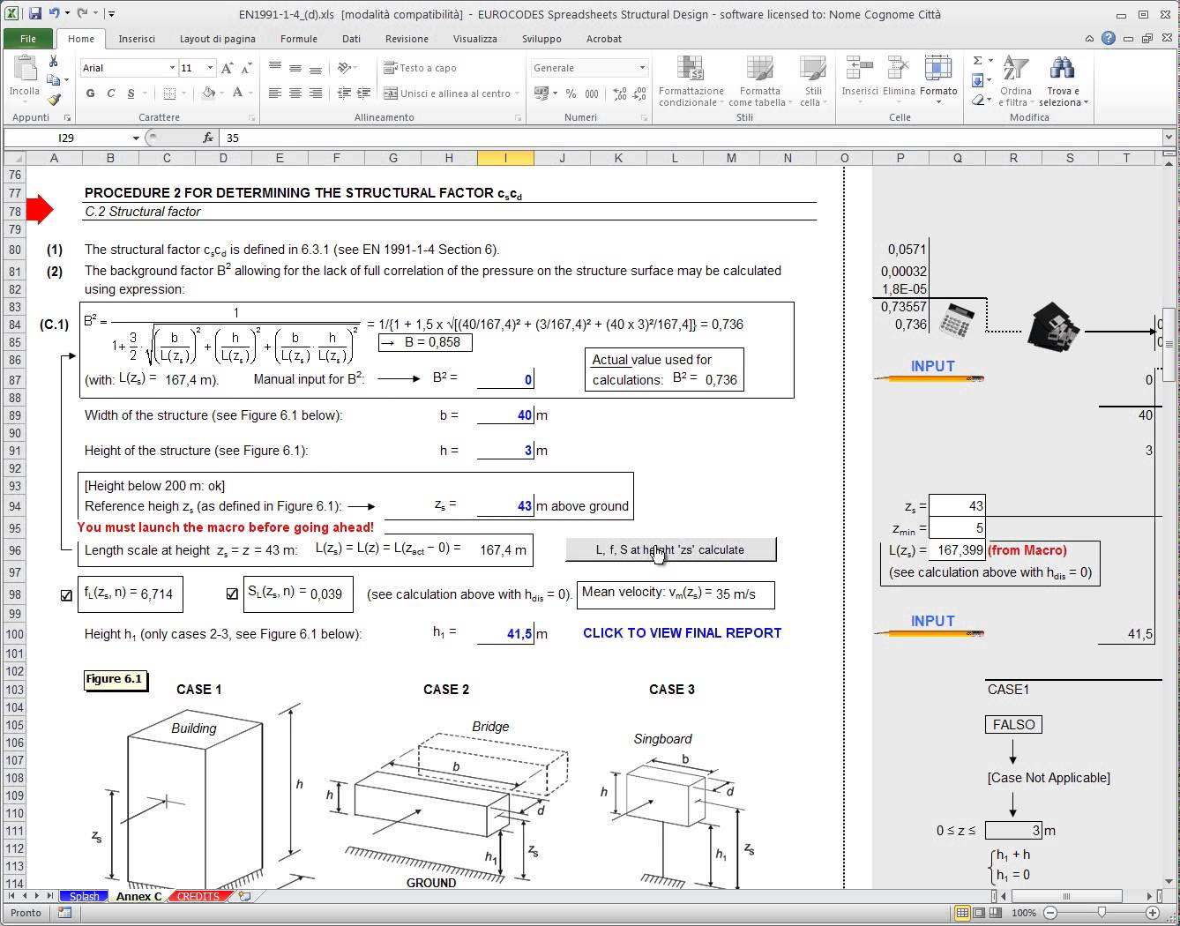Click the zoom slider in the status bar
The height and width of the screenshot is (926, 1180).
pyautogui.click(x=1102, y=913)
